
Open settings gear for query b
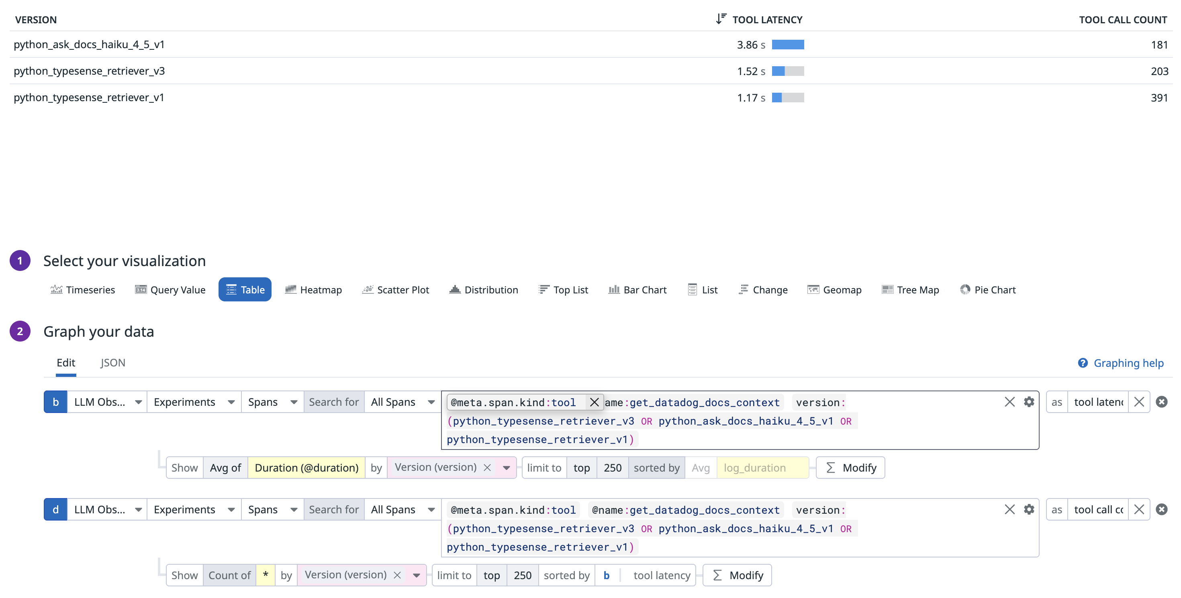pyautogui.click(x=1029, y=402)
